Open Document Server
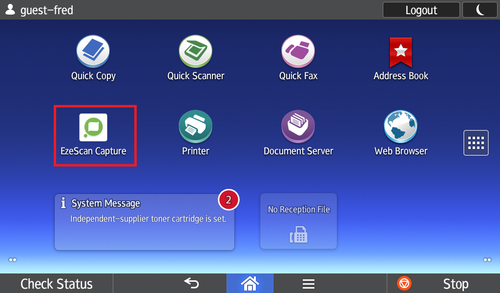 (298, 128)
